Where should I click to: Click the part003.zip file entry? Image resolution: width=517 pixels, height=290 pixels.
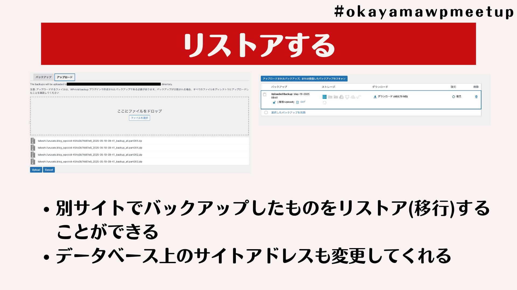tap(90, 162)
